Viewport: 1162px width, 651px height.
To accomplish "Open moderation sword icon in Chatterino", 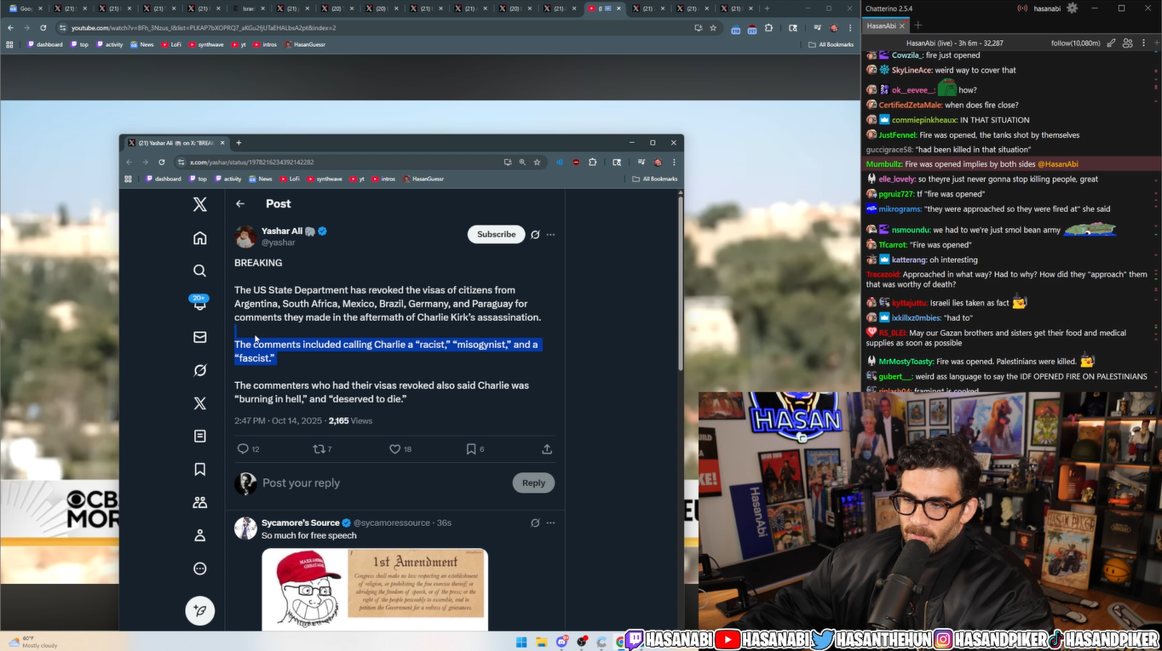I will (1111, 43).
